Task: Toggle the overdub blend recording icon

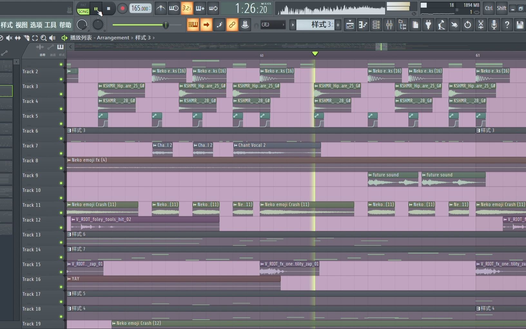Action: point(200,8)
